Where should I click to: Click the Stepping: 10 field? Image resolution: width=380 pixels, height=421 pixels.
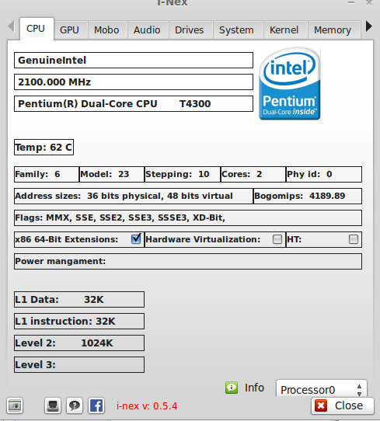point(183,174)
